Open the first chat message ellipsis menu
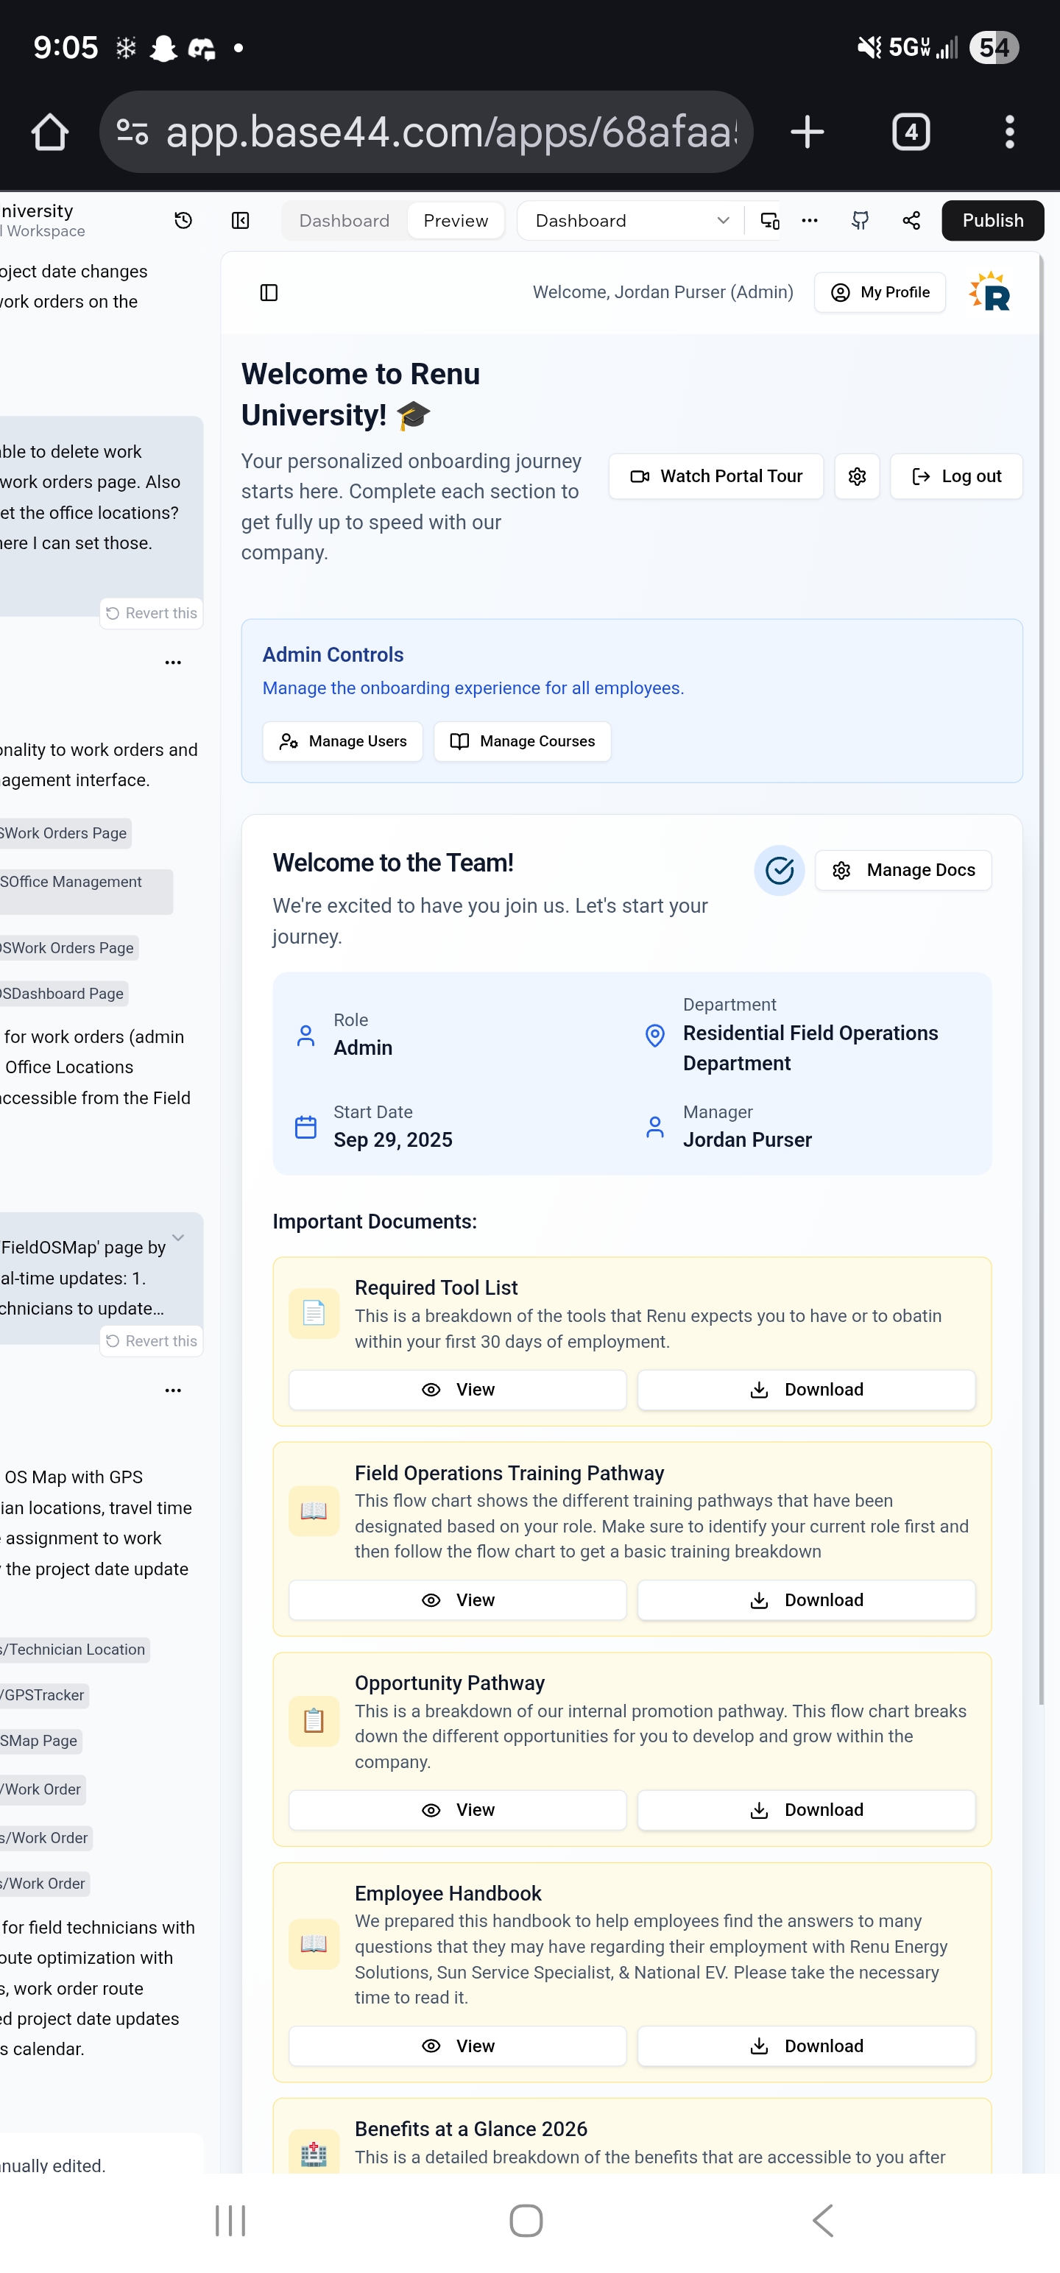This screenshot has height=2273, width=1060. pos(173,662)
